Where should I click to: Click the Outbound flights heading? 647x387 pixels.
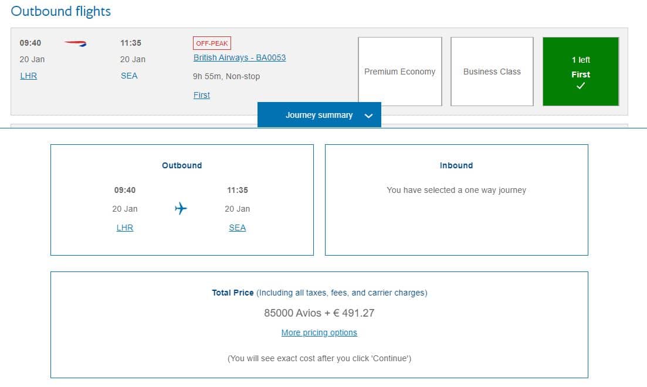click(61, 11)
